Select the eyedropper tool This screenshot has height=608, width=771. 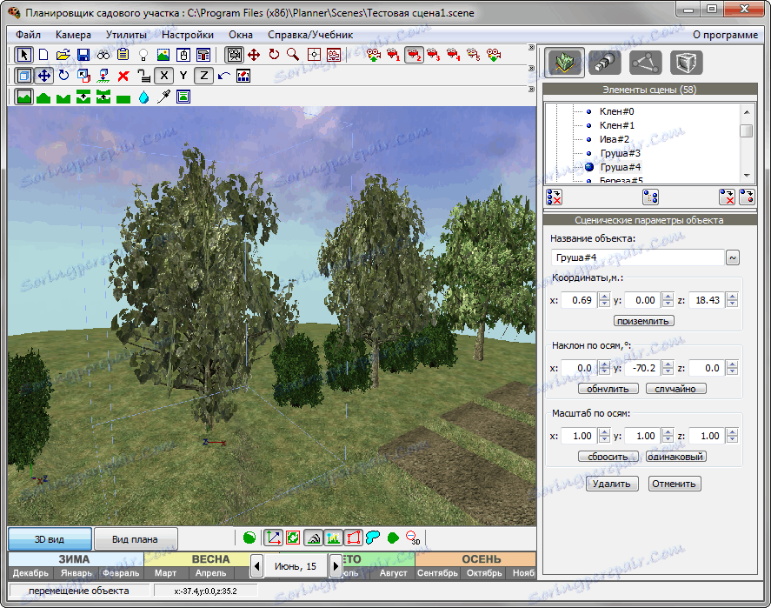[x=163, y=97]
